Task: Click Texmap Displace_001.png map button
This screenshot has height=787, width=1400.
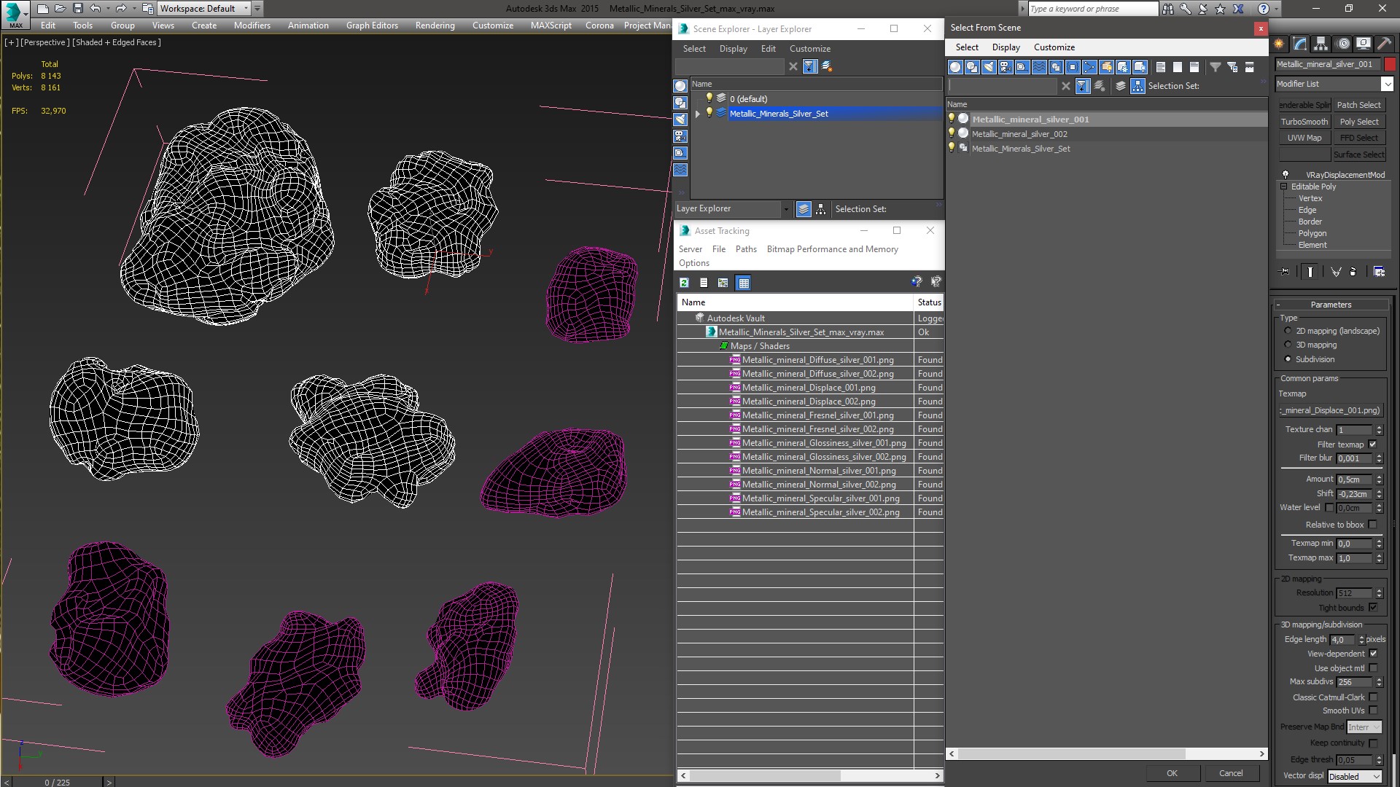Action: tap(1331, 410)
